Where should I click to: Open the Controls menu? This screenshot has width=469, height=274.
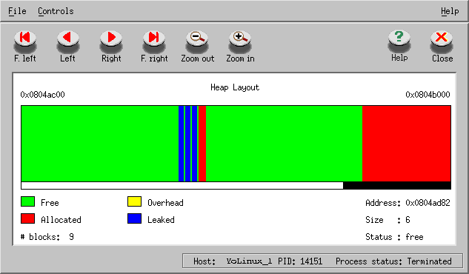(x=56, y=11)
